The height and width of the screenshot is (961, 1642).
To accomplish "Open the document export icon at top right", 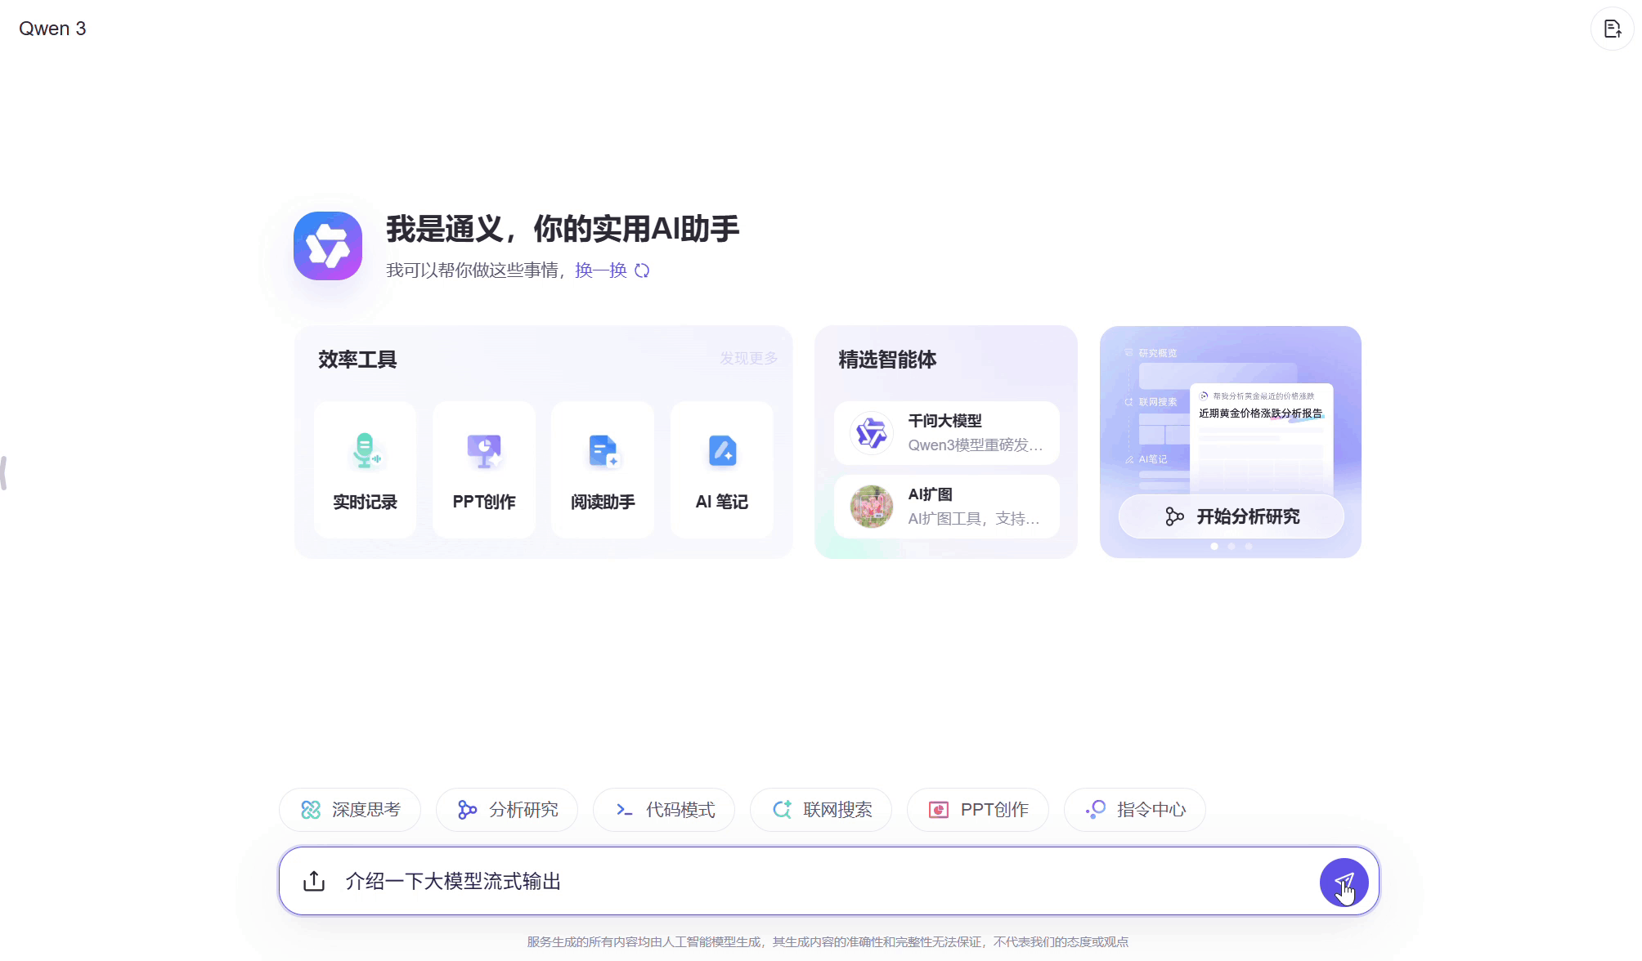I will coord(1612,29).
